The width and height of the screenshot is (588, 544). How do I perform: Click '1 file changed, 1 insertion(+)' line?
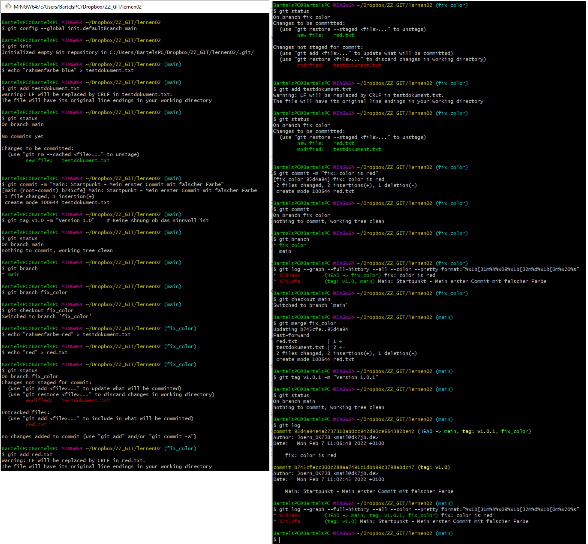tap(50, 196)
